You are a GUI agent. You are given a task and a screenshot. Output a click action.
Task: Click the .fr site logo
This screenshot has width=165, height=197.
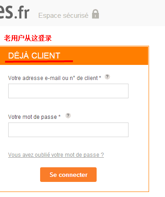pos(15,12)
